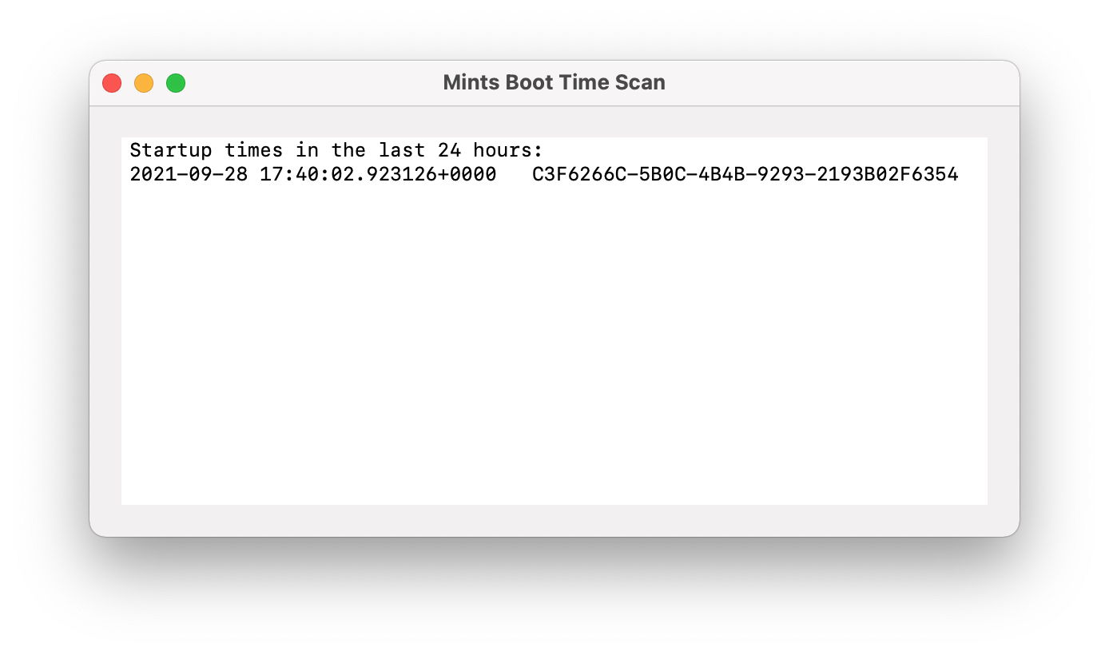
Task: Click the final UUID segment 2193B02F6354
Action: point(887,174)
